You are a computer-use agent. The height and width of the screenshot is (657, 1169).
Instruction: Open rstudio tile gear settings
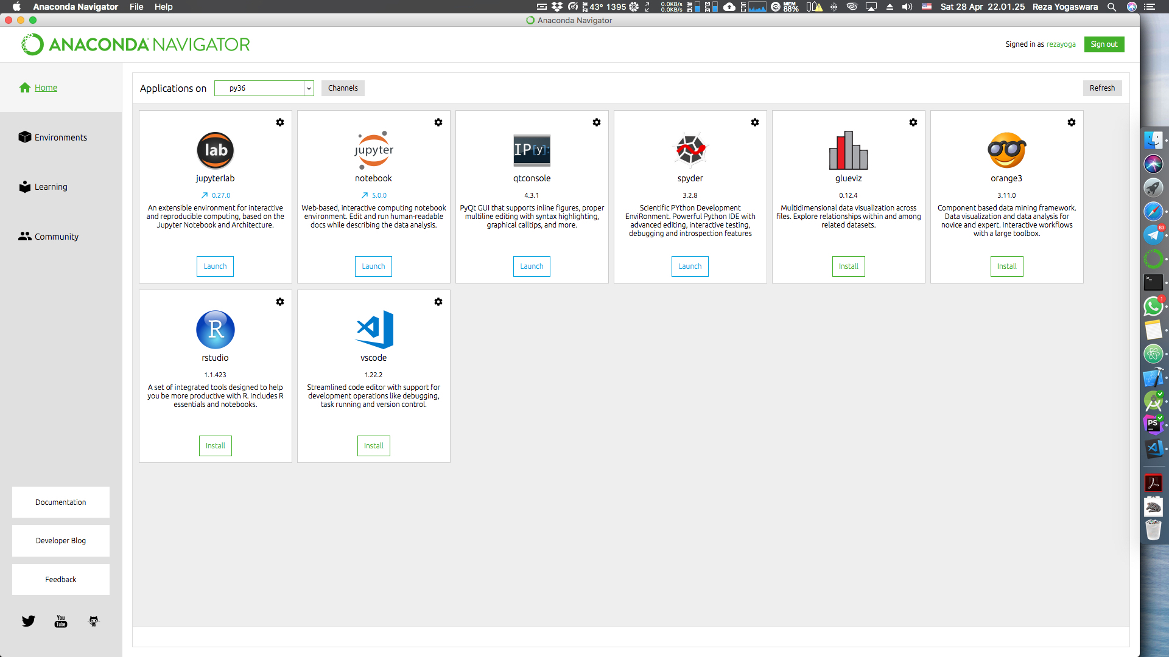tap(280, 302)
